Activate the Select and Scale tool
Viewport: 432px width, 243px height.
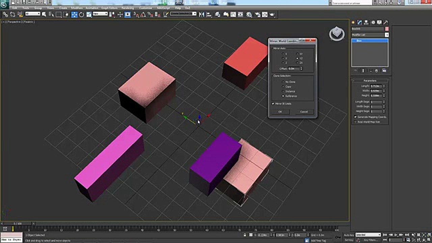[x=89, y=15]
